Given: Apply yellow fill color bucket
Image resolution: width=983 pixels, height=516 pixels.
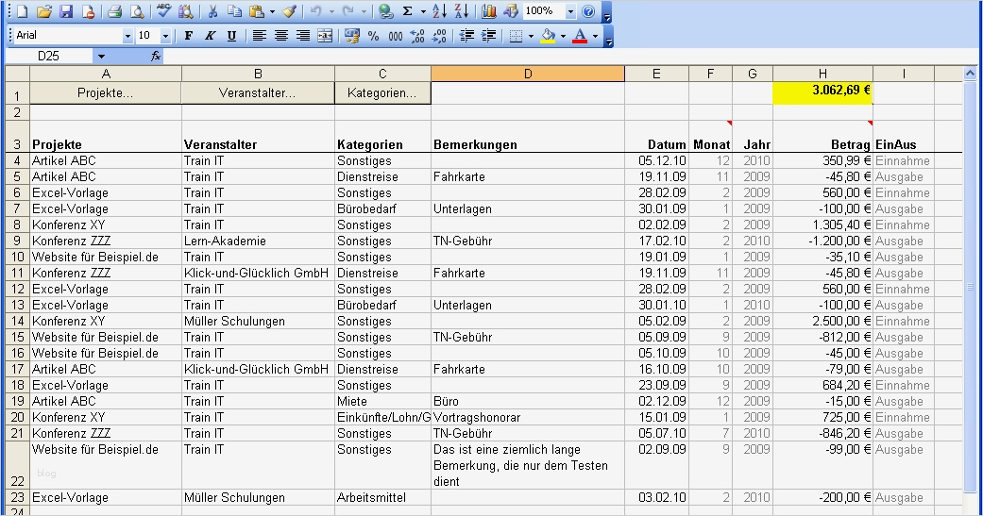Looking at the screenshot, I should (x=548, y=36).
